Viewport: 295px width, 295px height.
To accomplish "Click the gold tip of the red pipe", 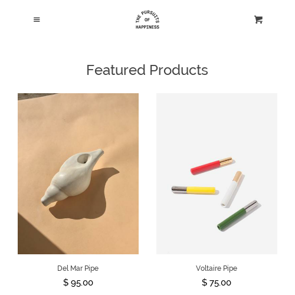I will [227, 162].
